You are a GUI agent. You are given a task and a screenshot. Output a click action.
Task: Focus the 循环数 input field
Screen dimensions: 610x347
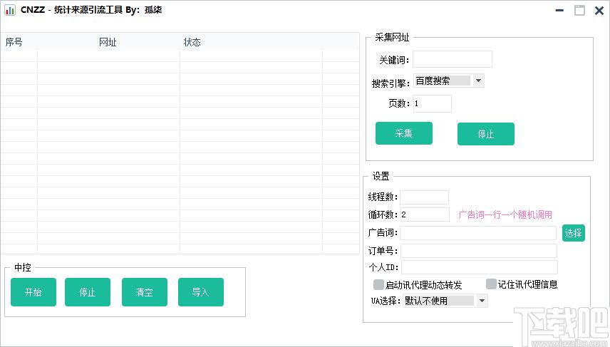coord(425,214)
